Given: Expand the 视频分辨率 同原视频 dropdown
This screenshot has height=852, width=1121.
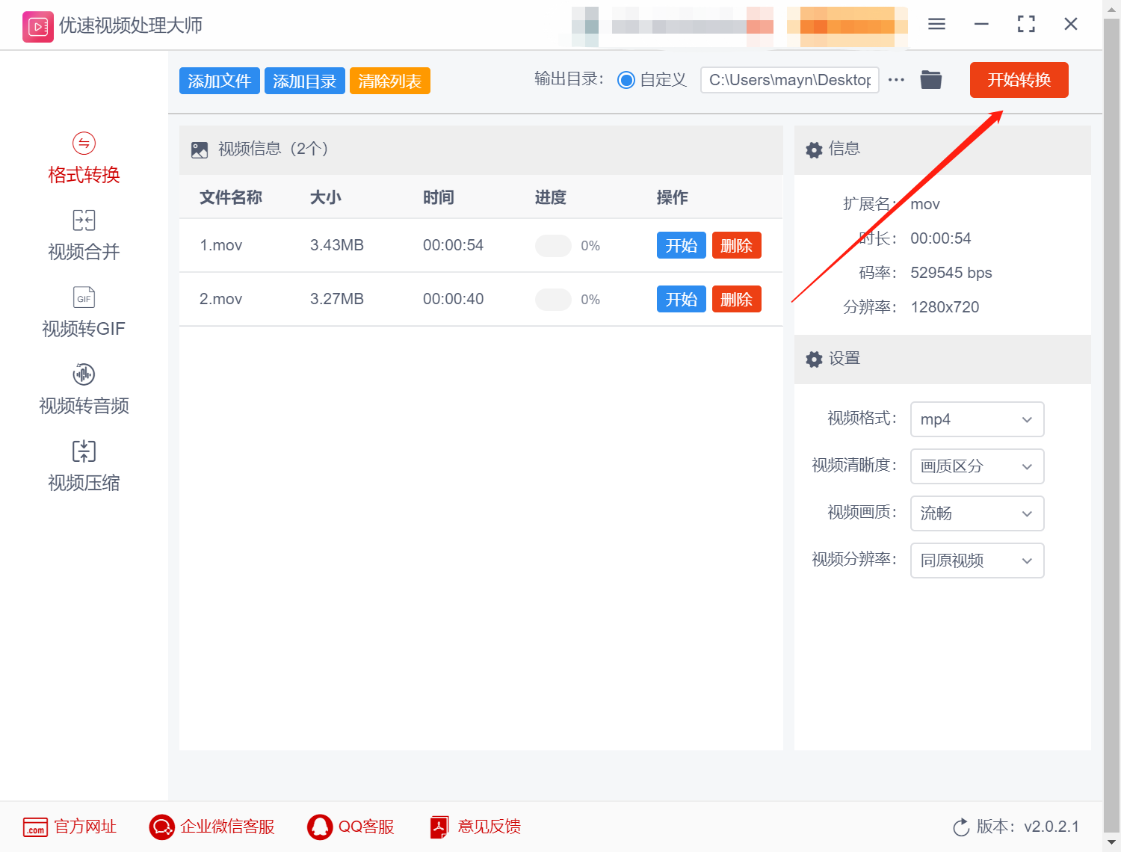Looking at the screenshot, I should [977, 561].
